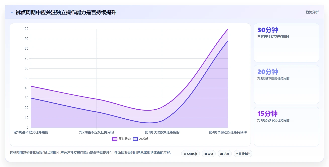
Task: Click the Chart.js tag chip
Action: click(191, 154)
